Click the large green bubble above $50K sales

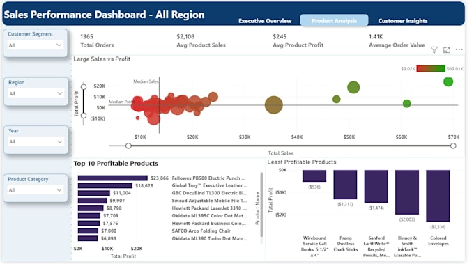[353, 87]
